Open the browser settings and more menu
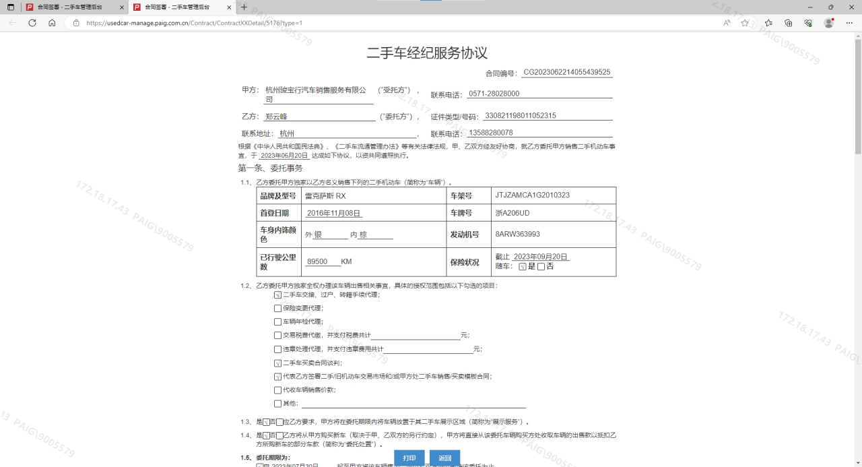This screenshot has height=467, width=862. (x=849, y=22)
